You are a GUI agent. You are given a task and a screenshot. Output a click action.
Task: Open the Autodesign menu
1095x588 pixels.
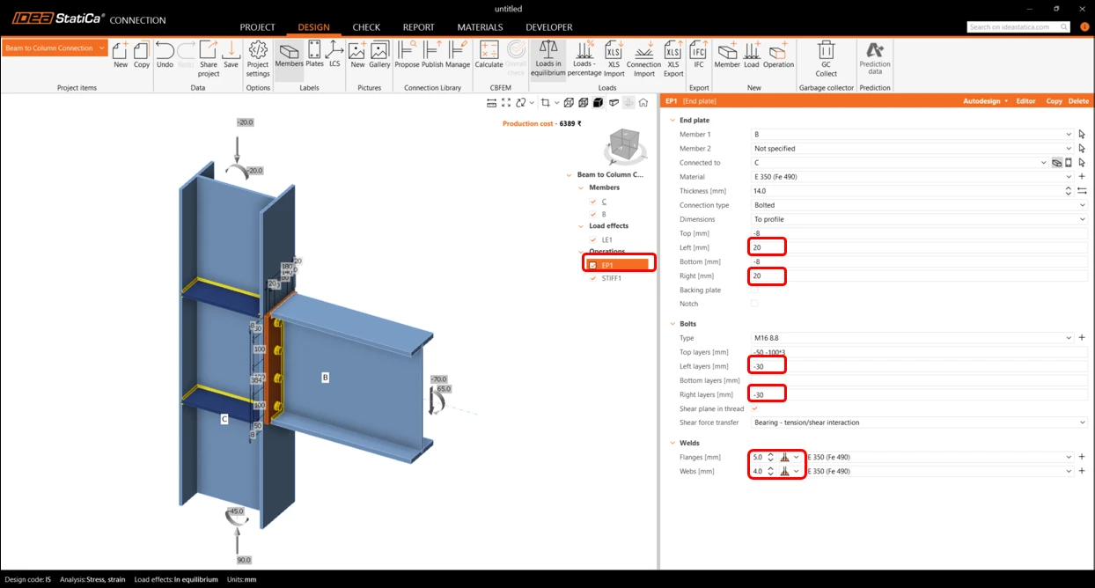coord(985,101)
